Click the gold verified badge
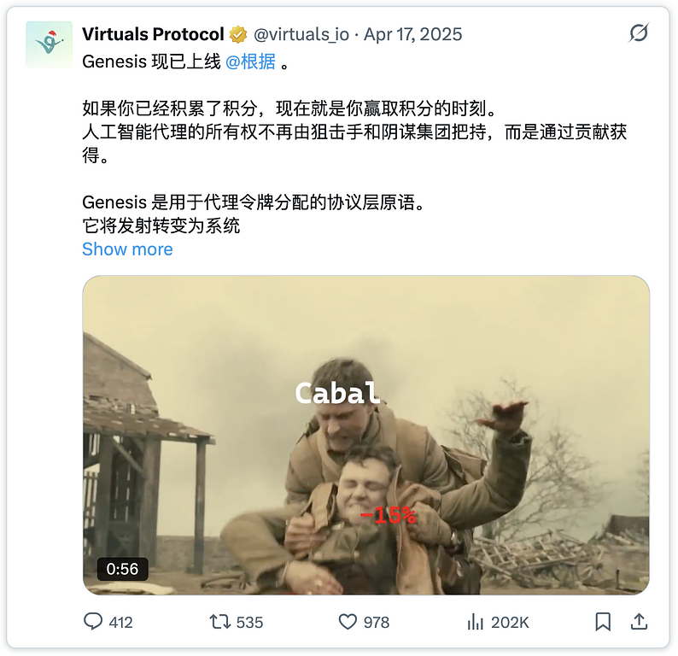Screen dimensions: 678x656 point(238,34)
